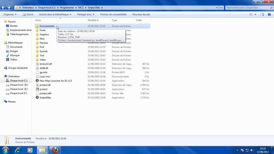
Task: Go back with the Back arrow button
Action: click(3, 8)
